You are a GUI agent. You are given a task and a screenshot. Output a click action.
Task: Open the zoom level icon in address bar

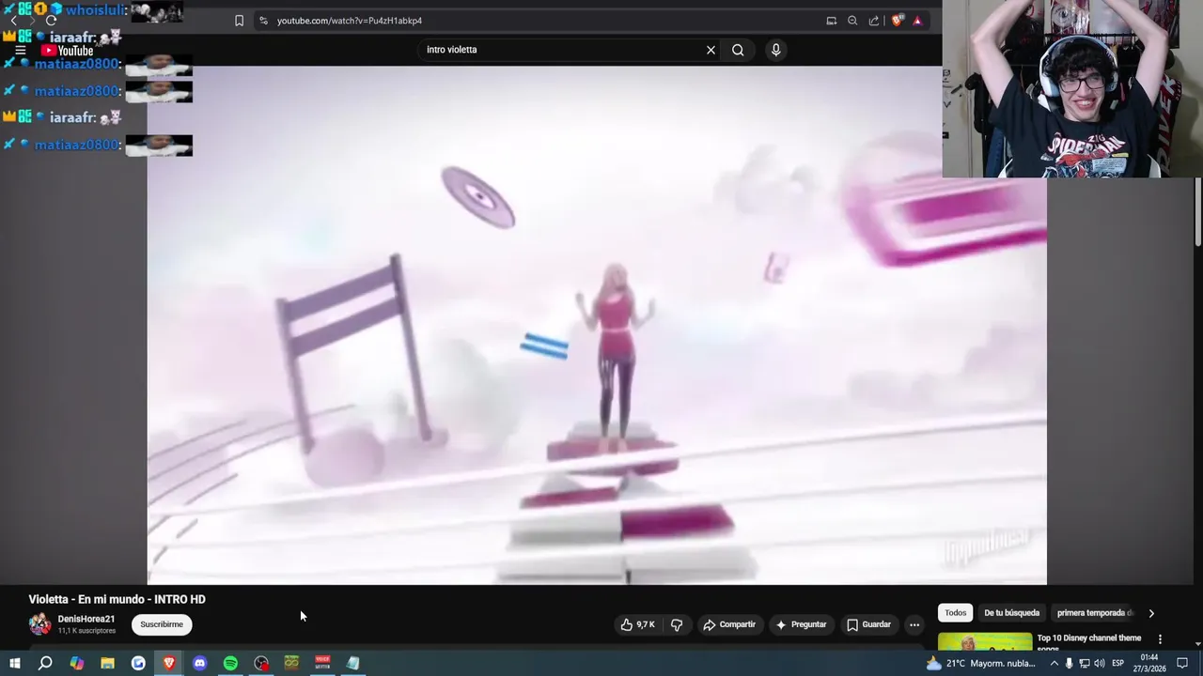(852, 21)
